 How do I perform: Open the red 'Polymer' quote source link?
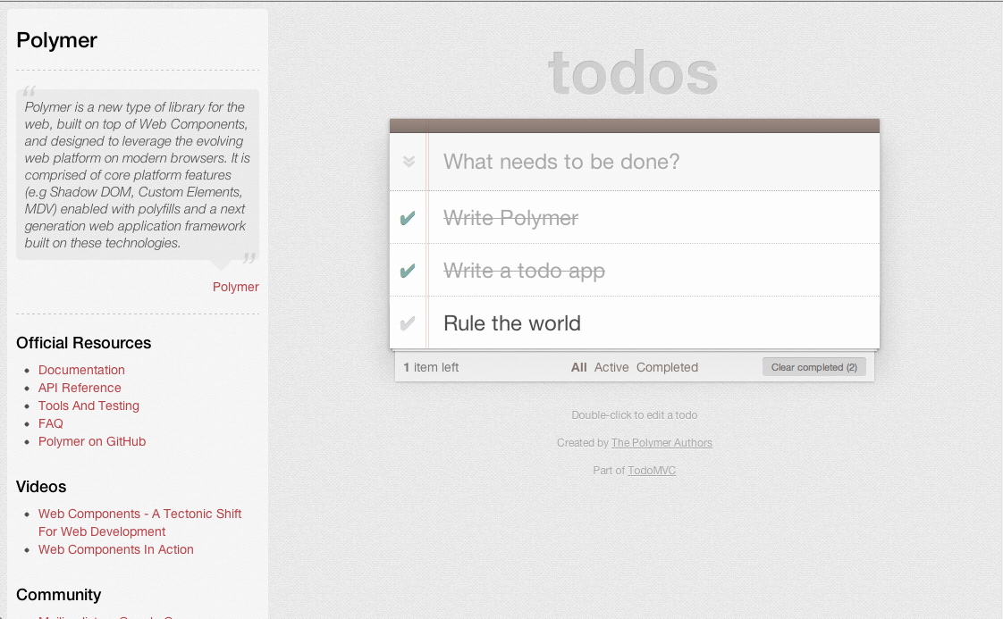[235, 287]
